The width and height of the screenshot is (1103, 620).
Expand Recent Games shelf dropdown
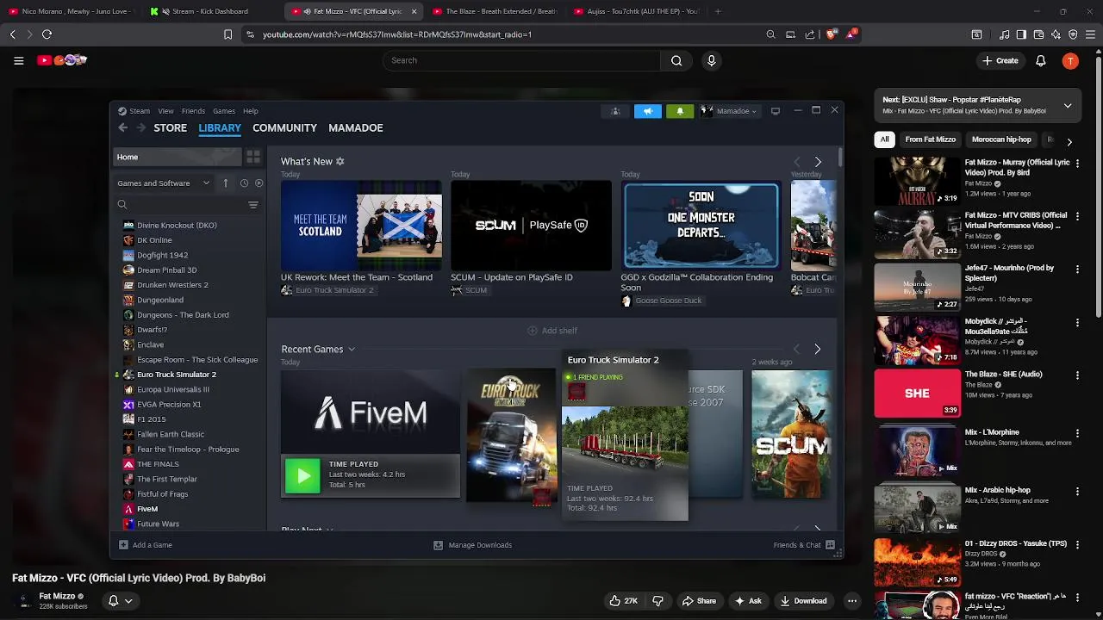point(352,349)
